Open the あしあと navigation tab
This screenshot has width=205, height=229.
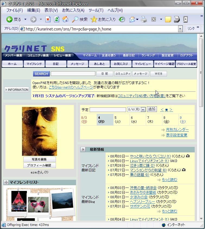coord(99,64)
